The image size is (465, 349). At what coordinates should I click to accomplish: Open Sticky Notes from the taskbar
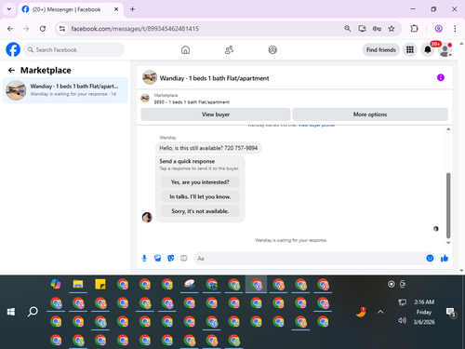tap(100, 284)
